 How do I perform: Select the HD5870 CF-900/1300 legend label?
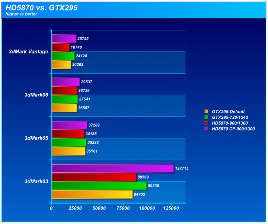(233, 129)
